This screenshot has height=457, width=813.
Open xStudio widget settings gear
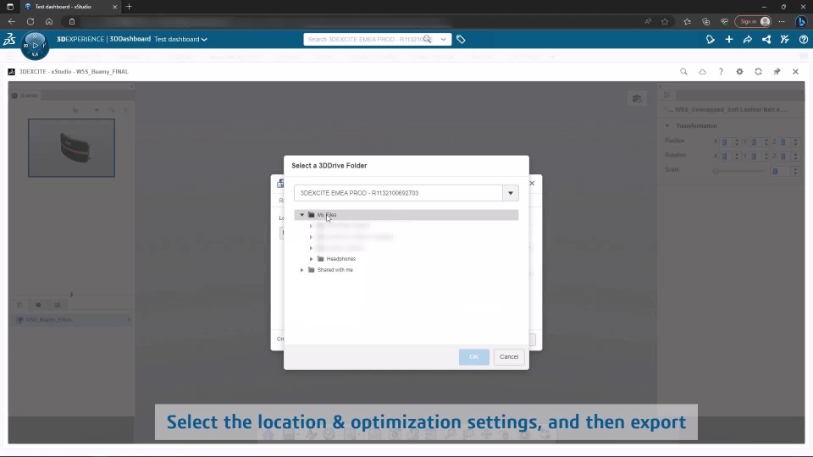(740, 71)
